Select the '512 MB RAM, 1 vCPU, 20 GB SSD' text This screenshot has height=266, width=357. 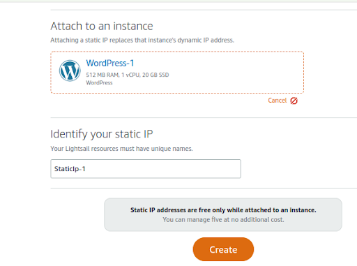[x=128, y=75]
